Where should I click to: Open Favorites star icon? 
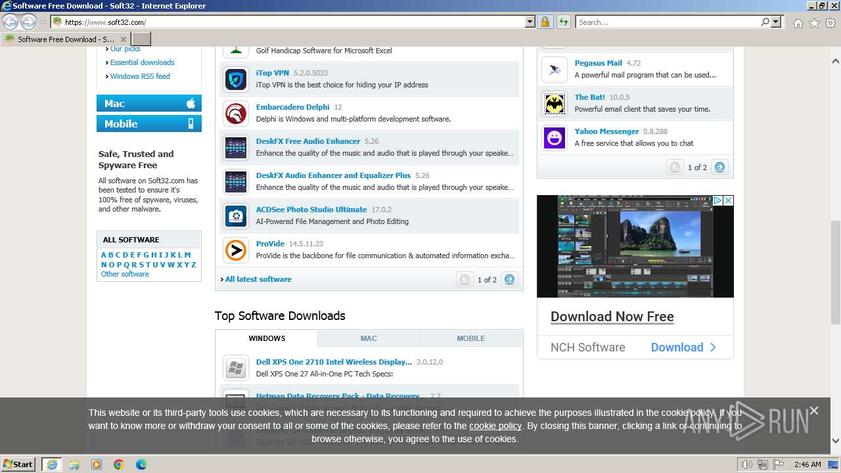pyautogui.click(x=814, y=23)
